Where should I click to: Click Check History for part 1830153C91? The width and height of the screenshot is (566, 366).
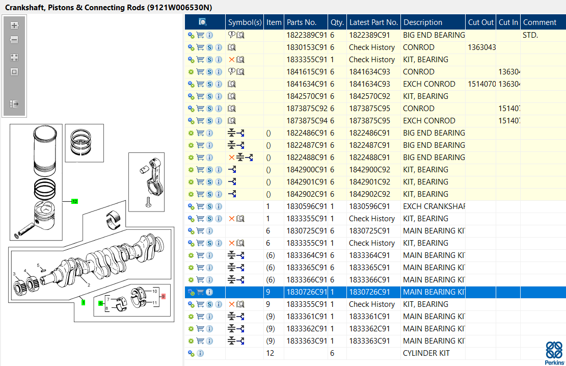click(372, 47)
